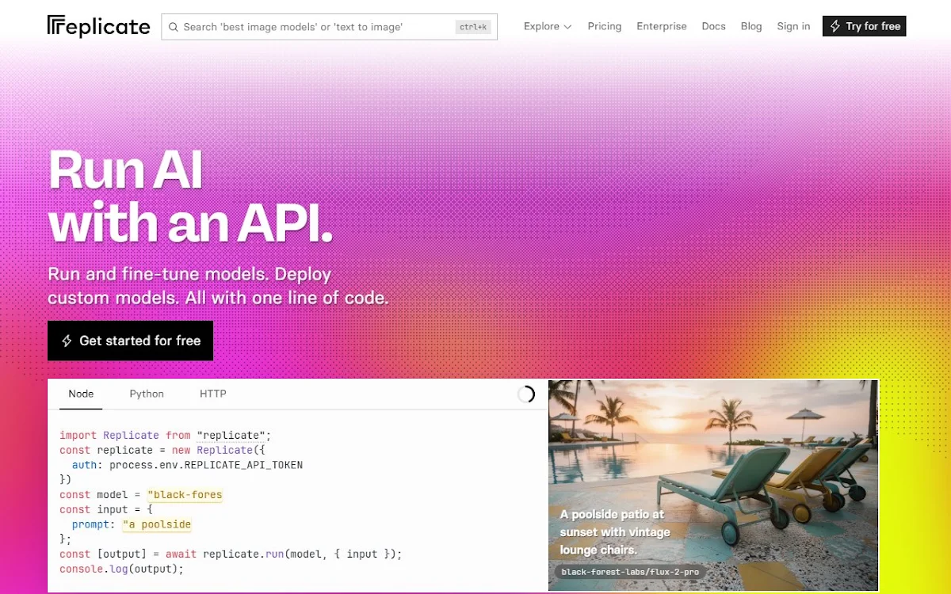951x594 pixels.
Task: Click the "black-fores" model string in code
Action: click(185, 495)
